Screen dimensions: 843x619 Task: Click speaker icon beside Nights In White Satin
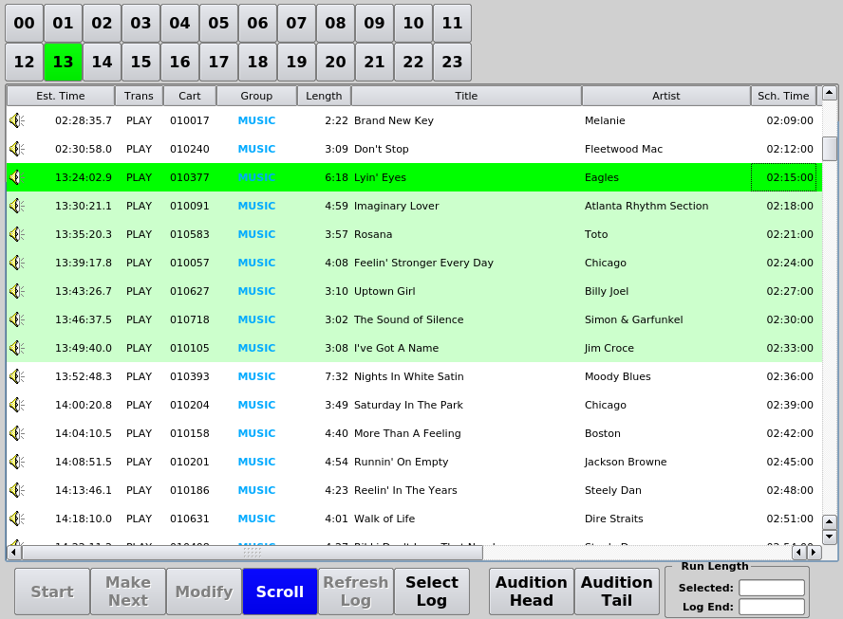[x=16, y=376]
